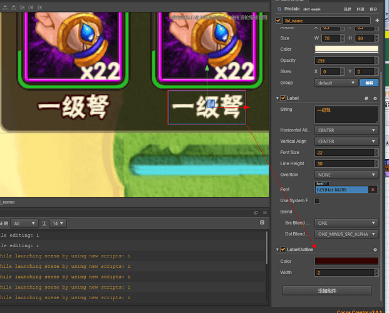The height and width of the screenshot is (313, 389).
Task: Toggle the Label component enabled checkbox
Action: (283, 98)
